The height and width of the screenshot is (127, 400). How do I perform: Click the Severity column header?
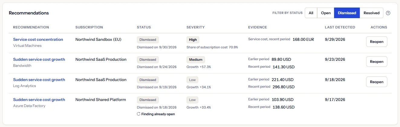pos(196,27)
